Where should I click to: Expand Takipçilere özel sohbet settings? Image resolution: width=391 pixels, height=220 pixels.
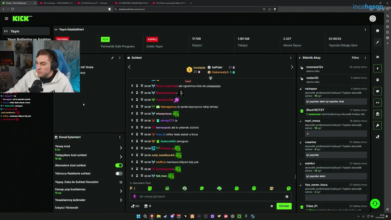121,157
